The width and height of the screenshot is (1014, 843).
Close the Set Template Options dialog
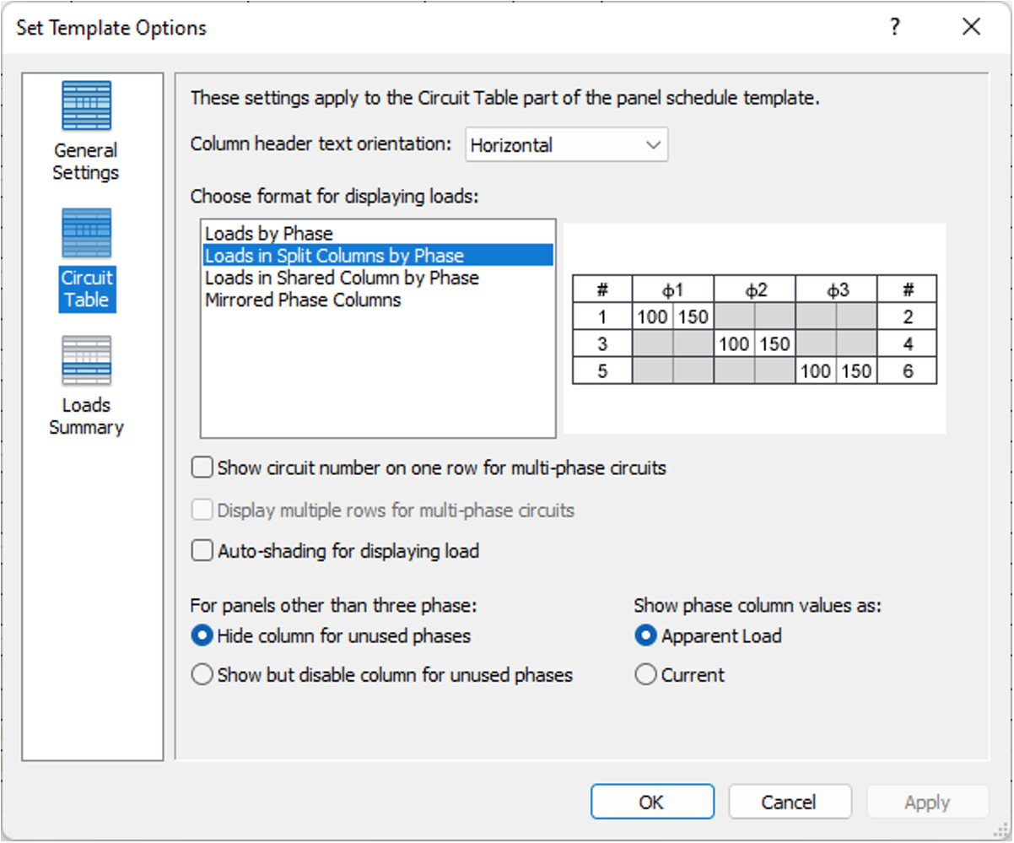pos(971,28)
